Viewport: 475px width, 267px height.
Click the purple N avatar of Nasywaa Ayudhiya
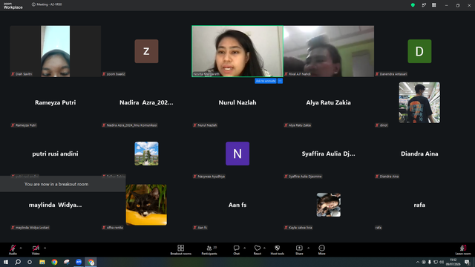click(237, 154)
